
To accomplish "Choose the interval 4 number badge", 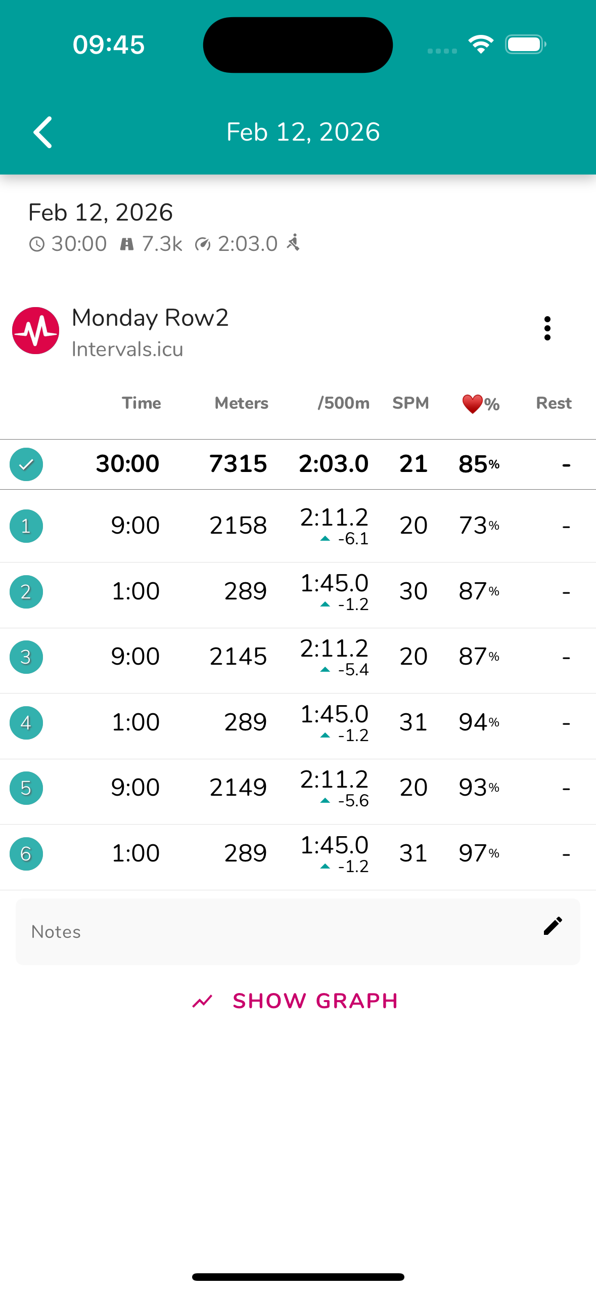I will [26, 723].
